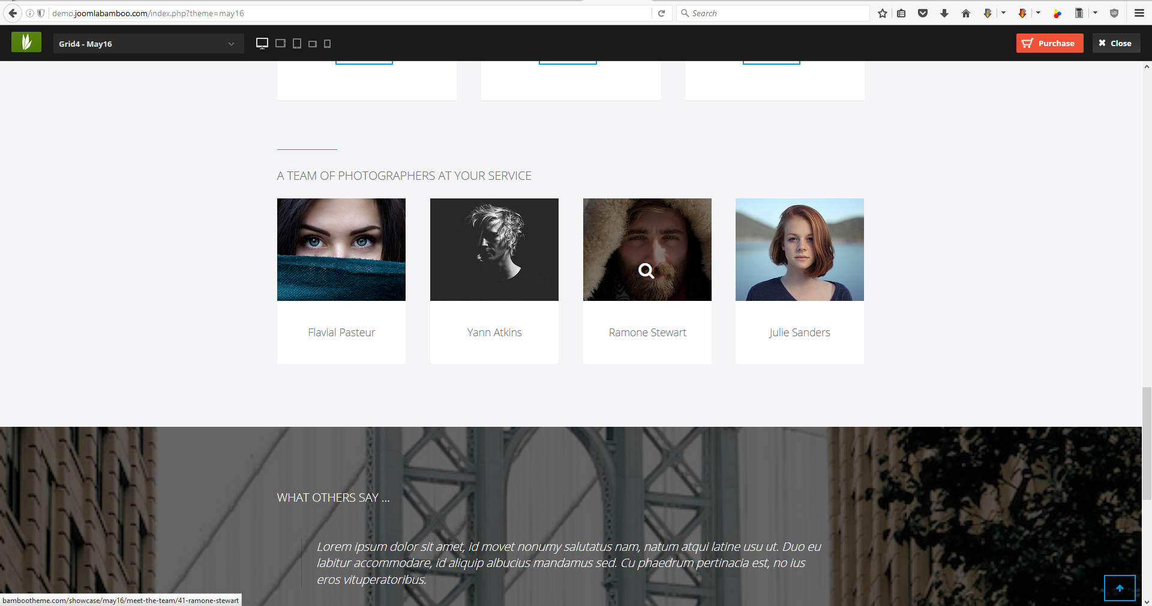Open Yann Atkins profile link
The image size is (1152, 606).
(x=494, y=333)
